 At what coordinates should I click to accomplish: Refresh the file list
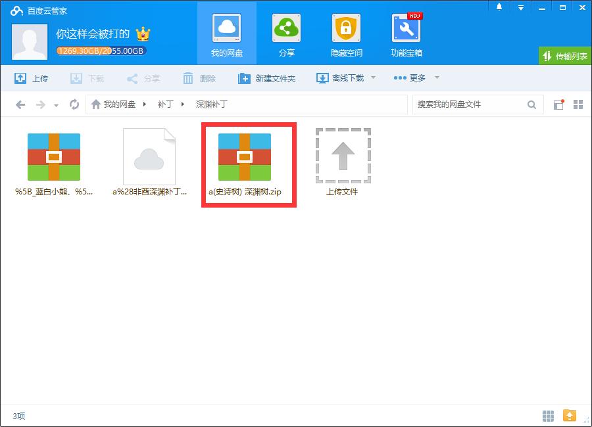[x=74, y=104]
